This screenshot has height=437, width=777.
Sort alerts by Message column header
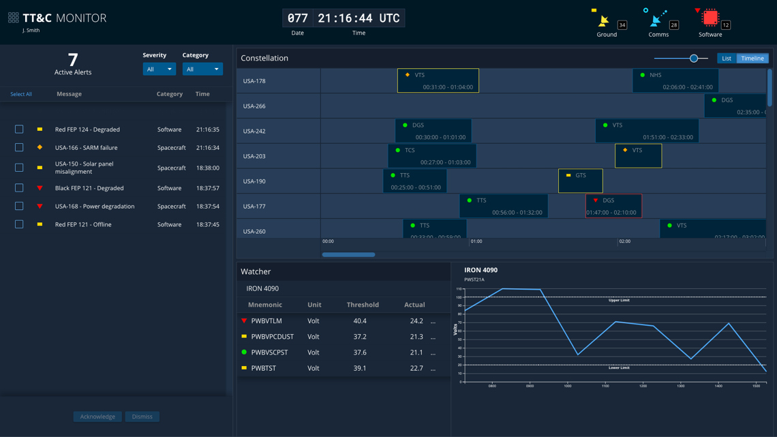69,94
